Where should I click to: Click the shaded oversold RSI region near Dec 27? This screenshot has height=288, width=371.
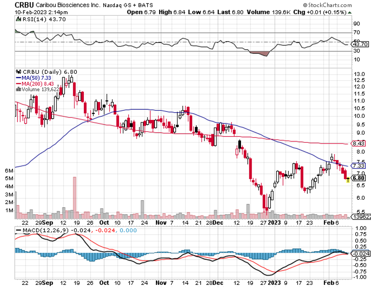(x=259, y=54)
